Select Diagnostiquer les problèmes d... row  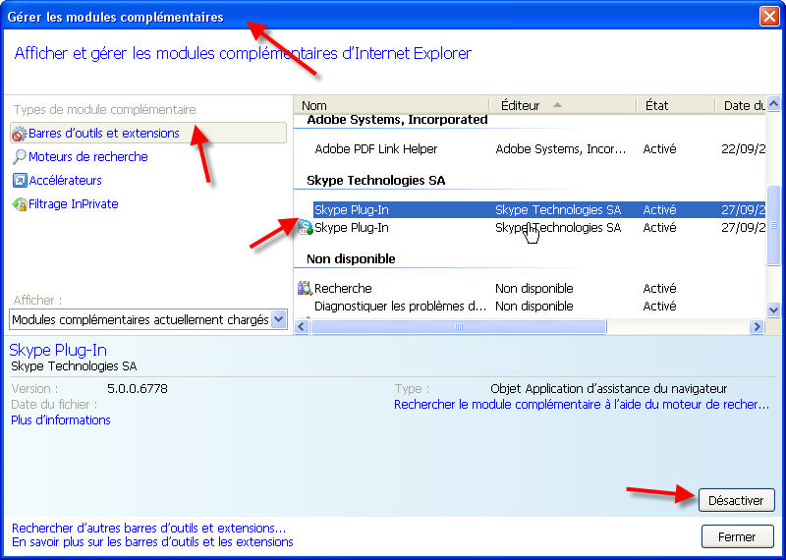pos(530,306)
